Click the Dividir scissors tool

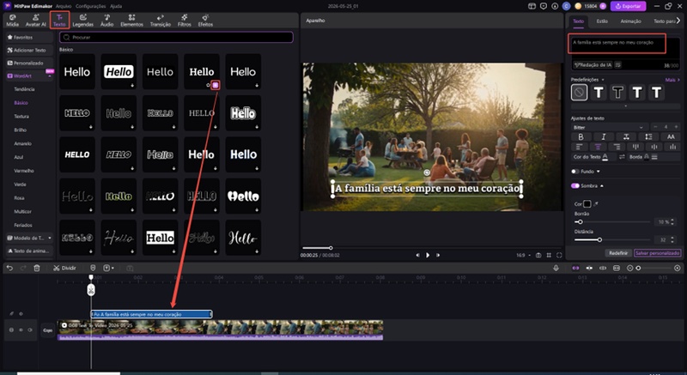(x=64, y=268)
